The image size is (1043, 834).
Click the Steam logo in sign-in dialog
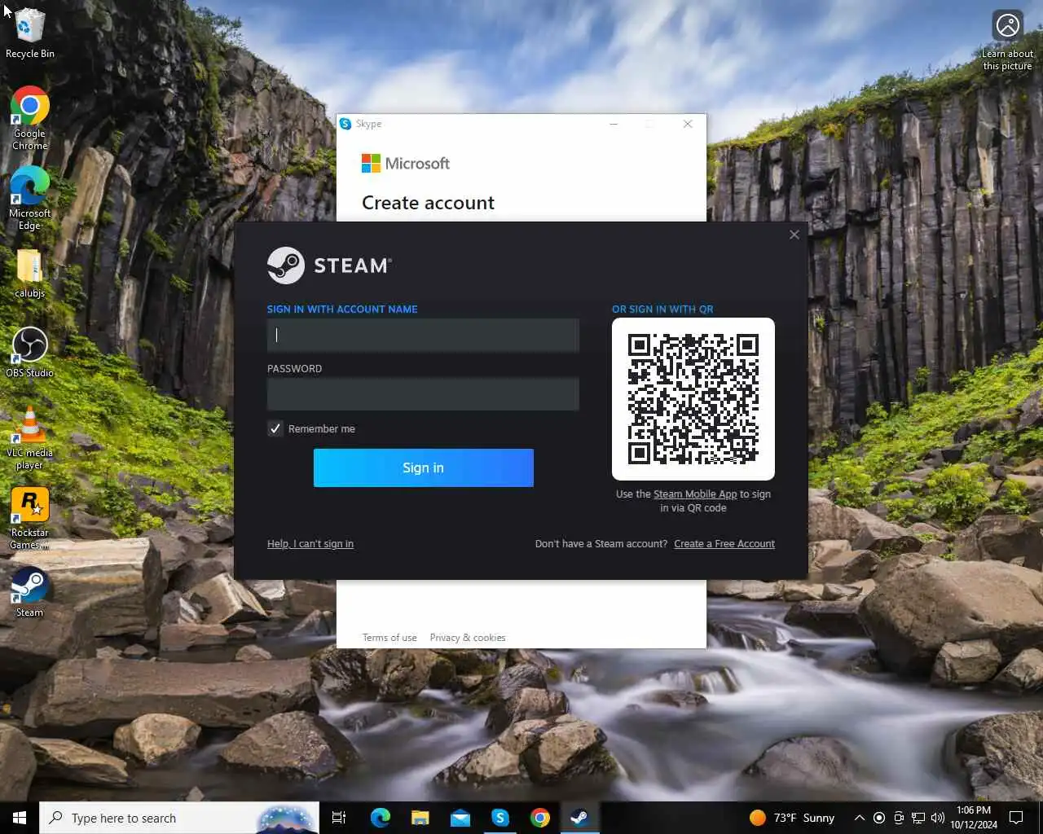[329, 266]
